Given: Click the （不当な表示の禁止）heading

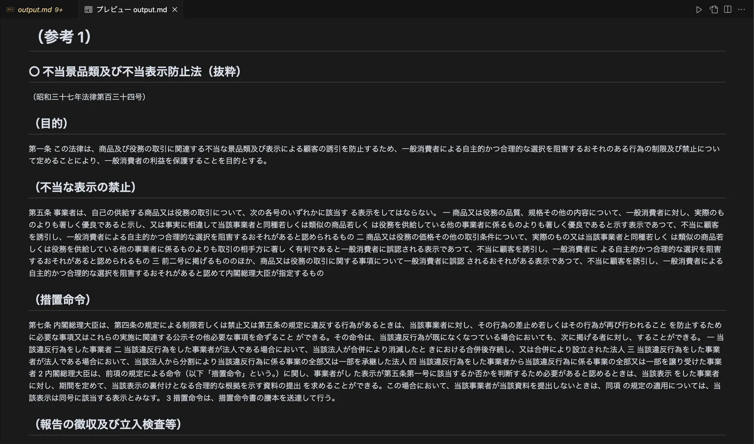Looking at the screenshot, I should 85,187.
